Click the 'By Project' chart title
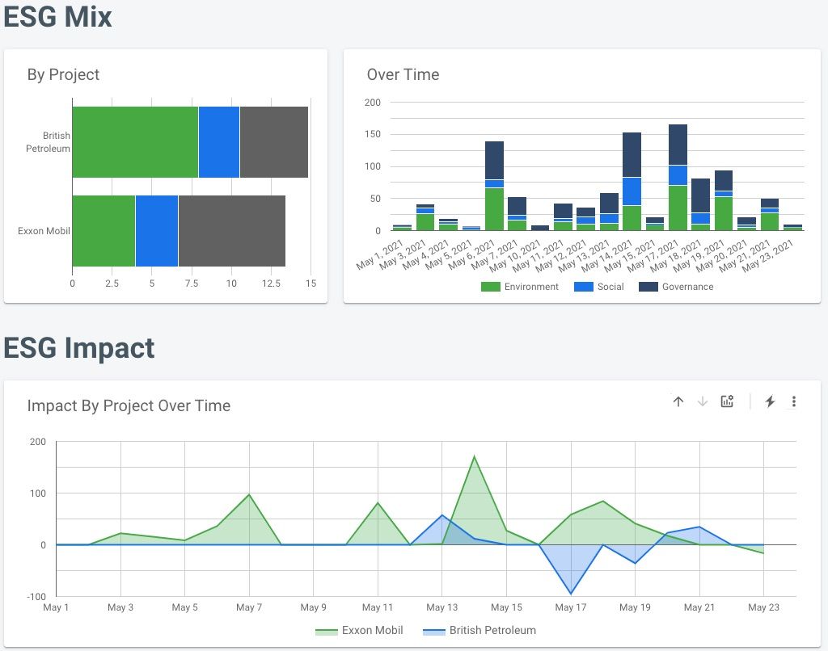 click(63, 74)
